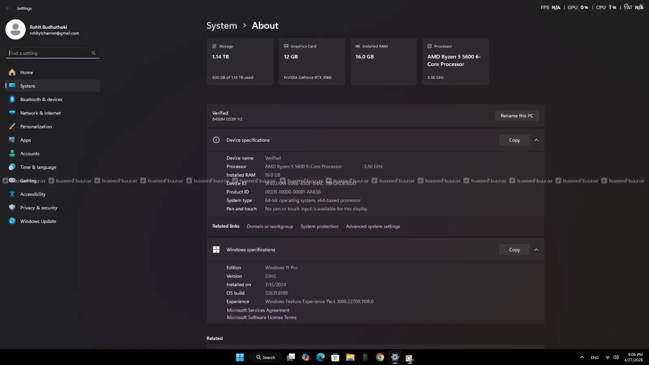Click the user profile avatar
This screenshot has height=365, width=649.
coord(15,30)
